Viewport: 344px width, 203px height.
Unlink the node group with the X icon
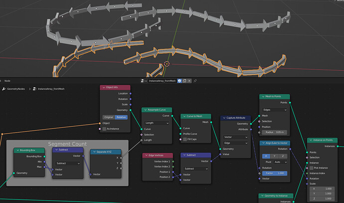(x=189, y=81)
